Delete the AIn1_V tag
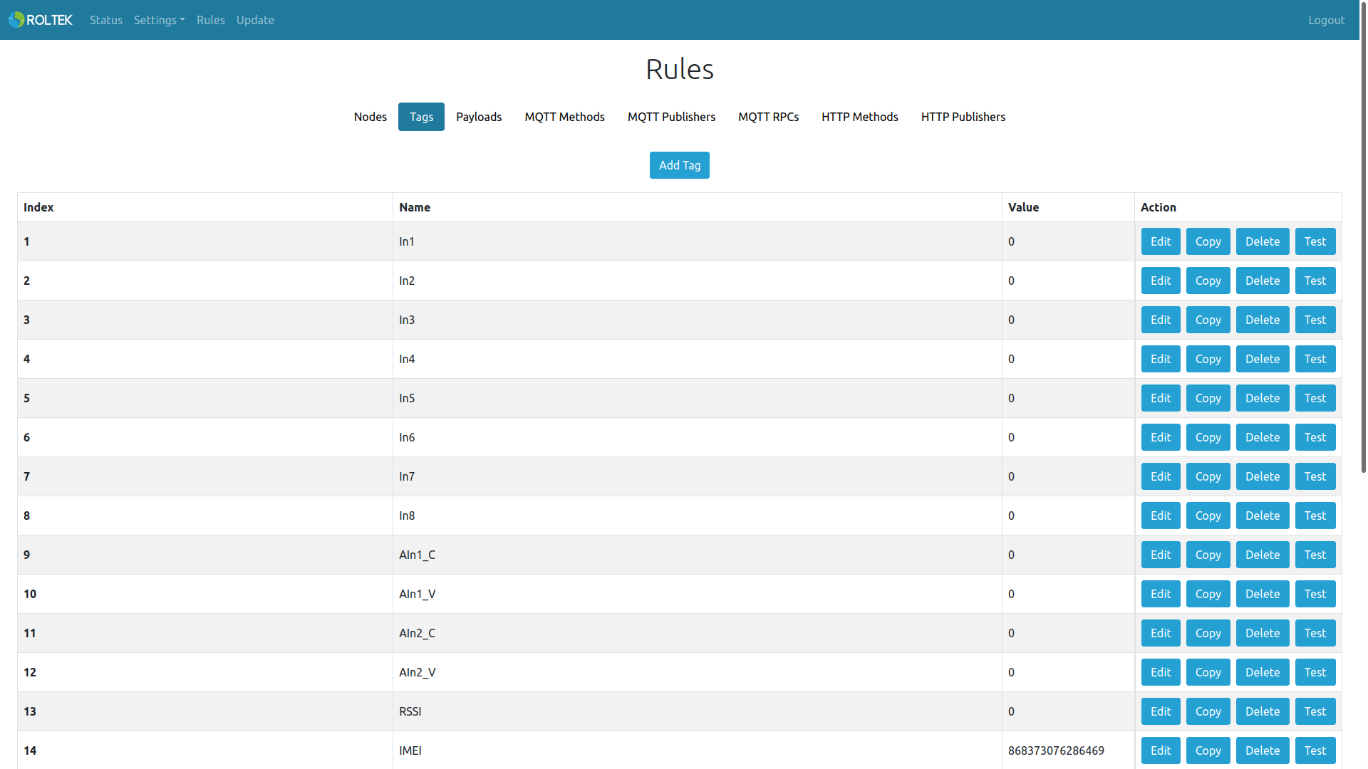Image resolution: width=1368 pixels, height=769 pixels. 1262,594
